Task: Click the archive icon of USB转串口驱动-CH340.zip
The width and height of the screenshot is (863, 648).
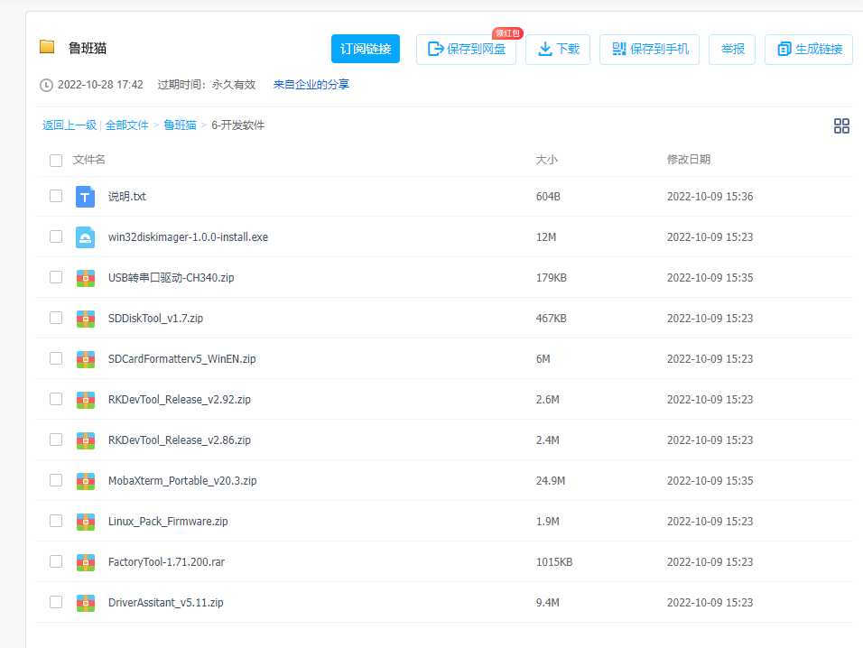Action: 86,278
